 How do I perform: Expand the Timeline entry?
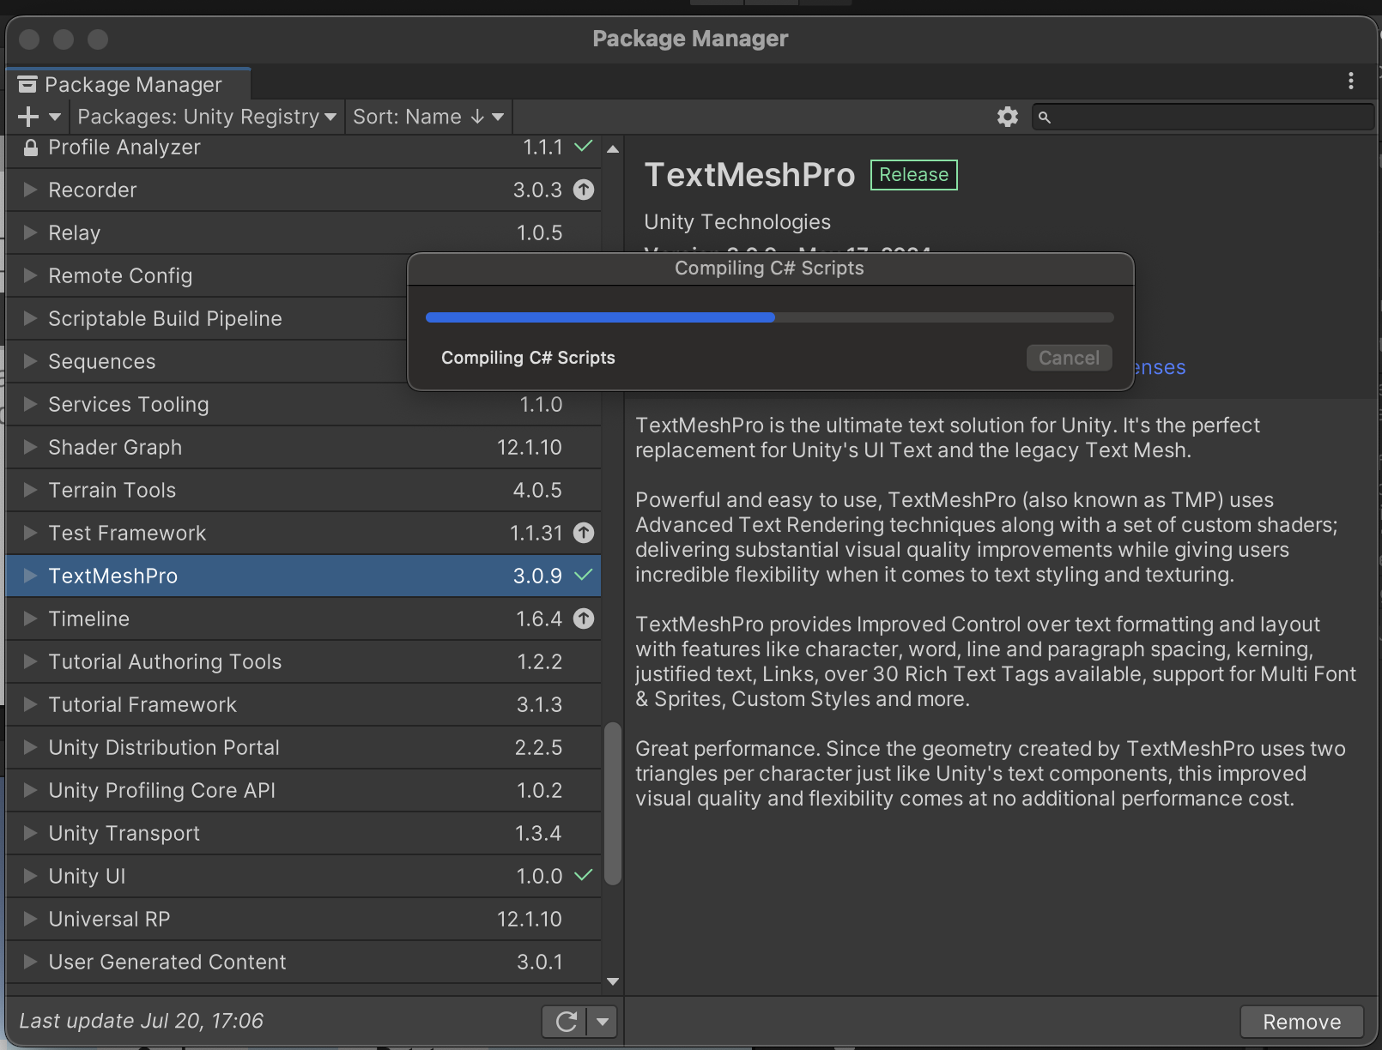[x=30, y=619]
